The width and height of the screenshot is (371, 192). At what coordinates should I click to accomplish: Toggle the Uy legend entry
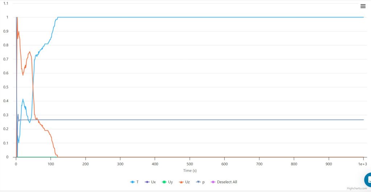(x=167, y=182)
